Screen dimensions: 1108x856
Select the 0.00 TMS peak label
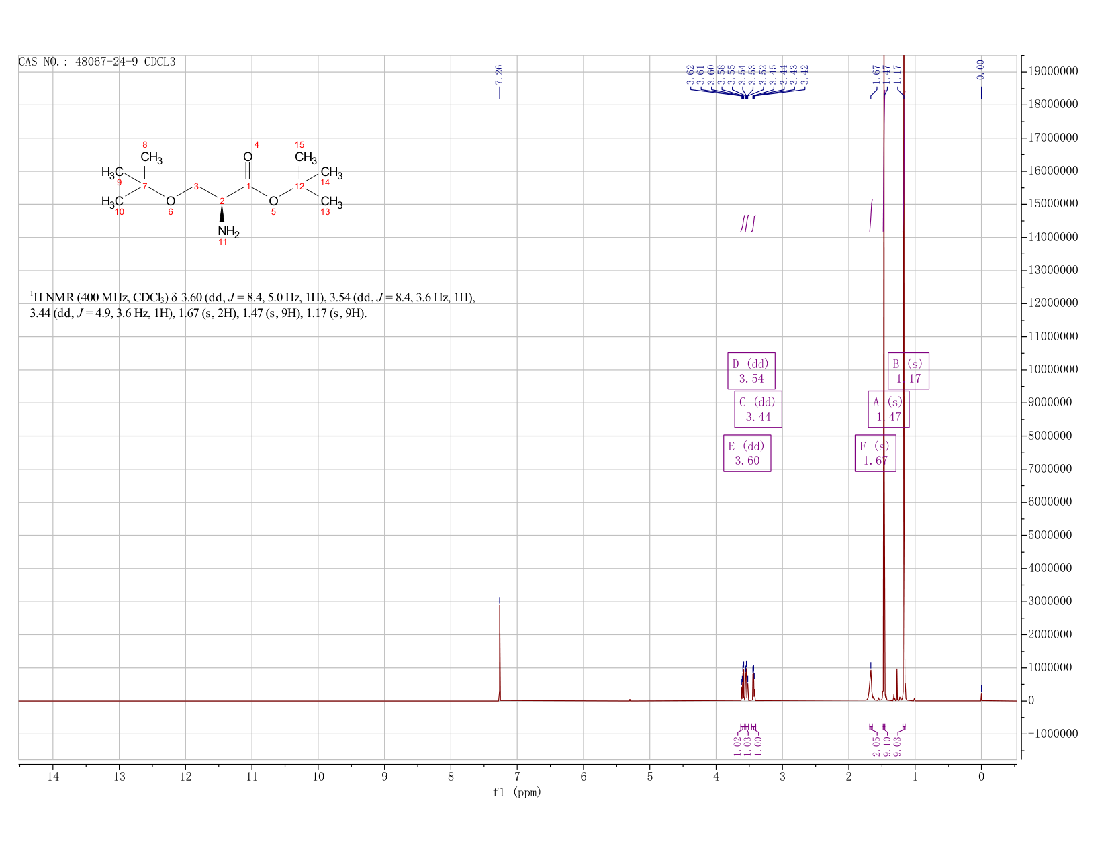[x=981, y=68]
